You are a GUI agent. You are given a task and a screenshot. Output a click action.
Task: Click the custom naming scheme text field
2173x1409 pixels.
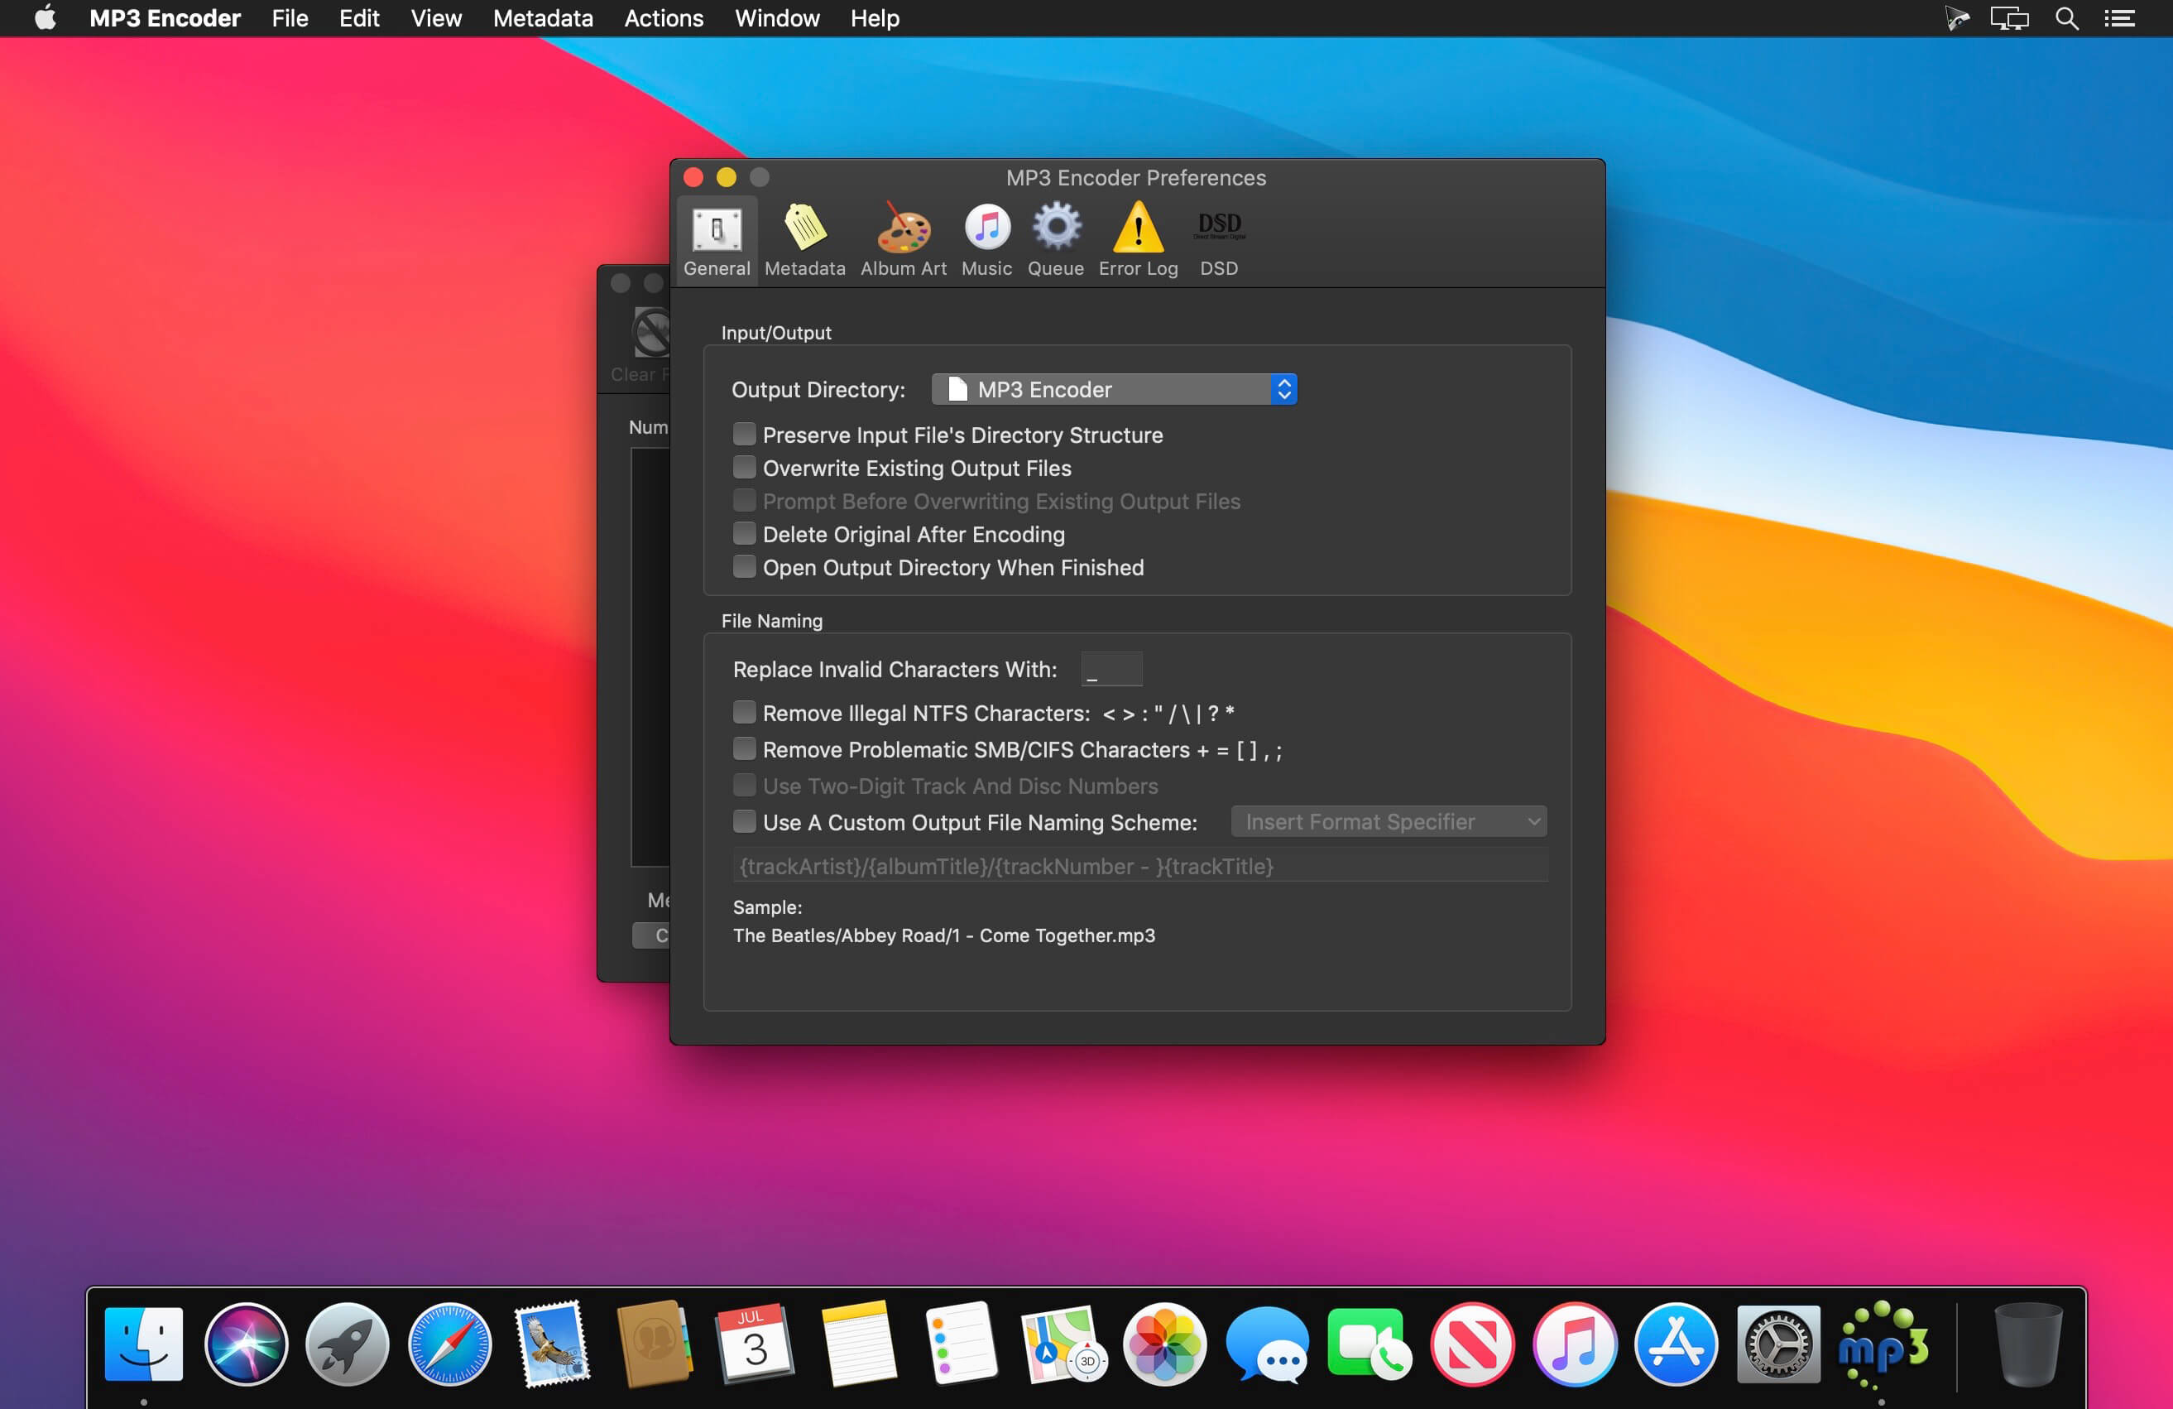(1139, 866)
